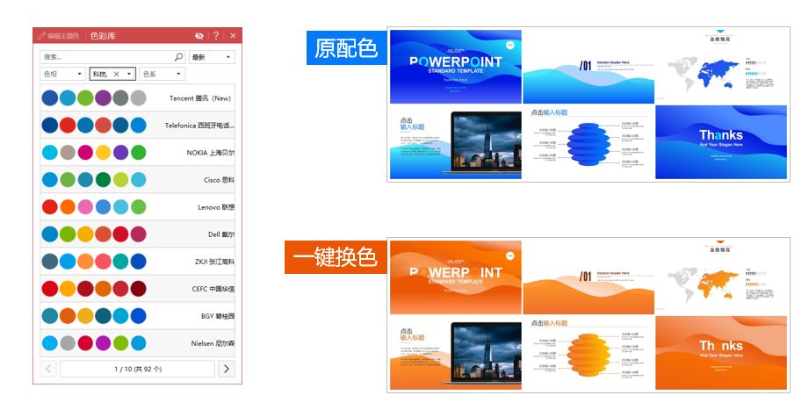Clear the 科技 filter with the X
Viewport: 809px width, 417px height.
click(116, 75)
